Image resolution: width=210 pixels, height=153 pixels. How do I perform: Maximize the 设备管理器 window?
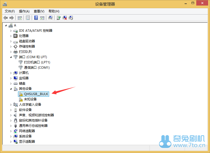pyautogui.click(x=193, y=3)
